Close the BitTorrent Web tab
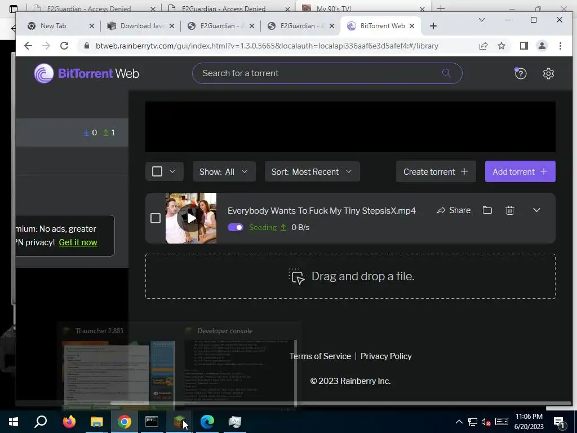The width and height of the screenshot is (577, 433). click(x=412, y=26)
